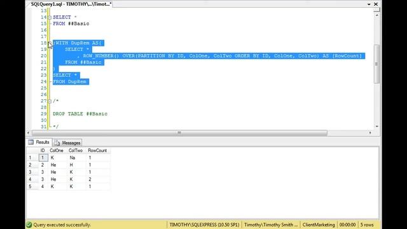The height and width of the screenshot is (229, 407).
Task: Select result row header 1
Action: click(x=32, y=158)
